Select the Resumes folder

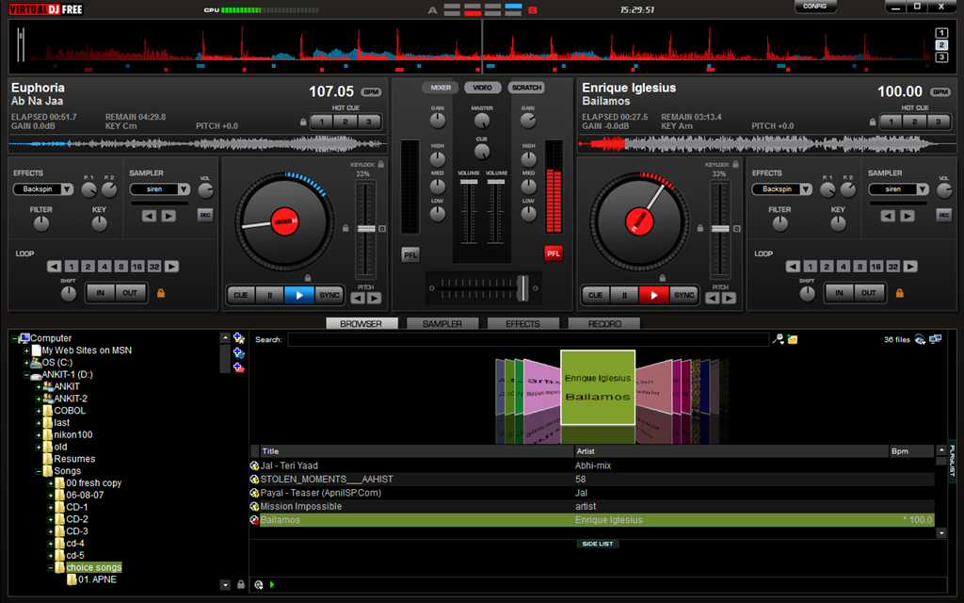[74, 459]
